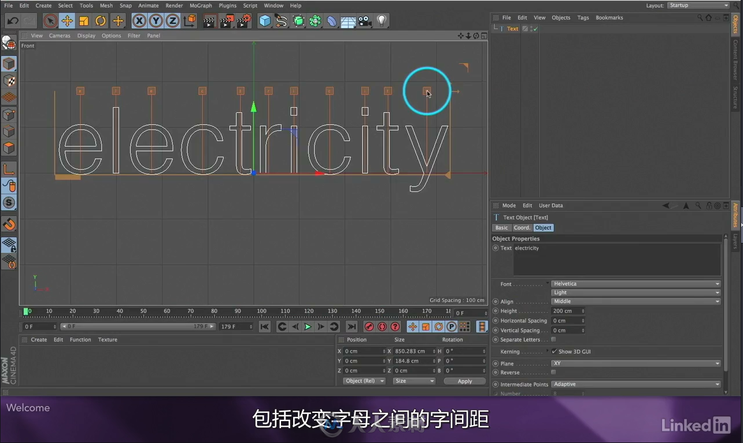Select the Text object in Objects manager

point(512,29)
